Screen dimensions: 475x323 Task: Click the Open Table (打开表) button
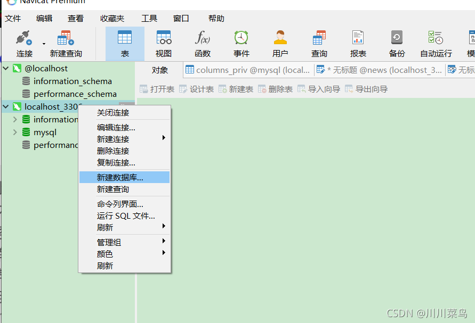click(x=157, y=89)
